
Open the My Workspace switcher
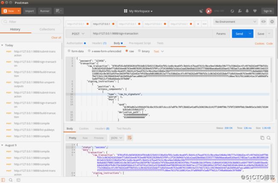138,11
